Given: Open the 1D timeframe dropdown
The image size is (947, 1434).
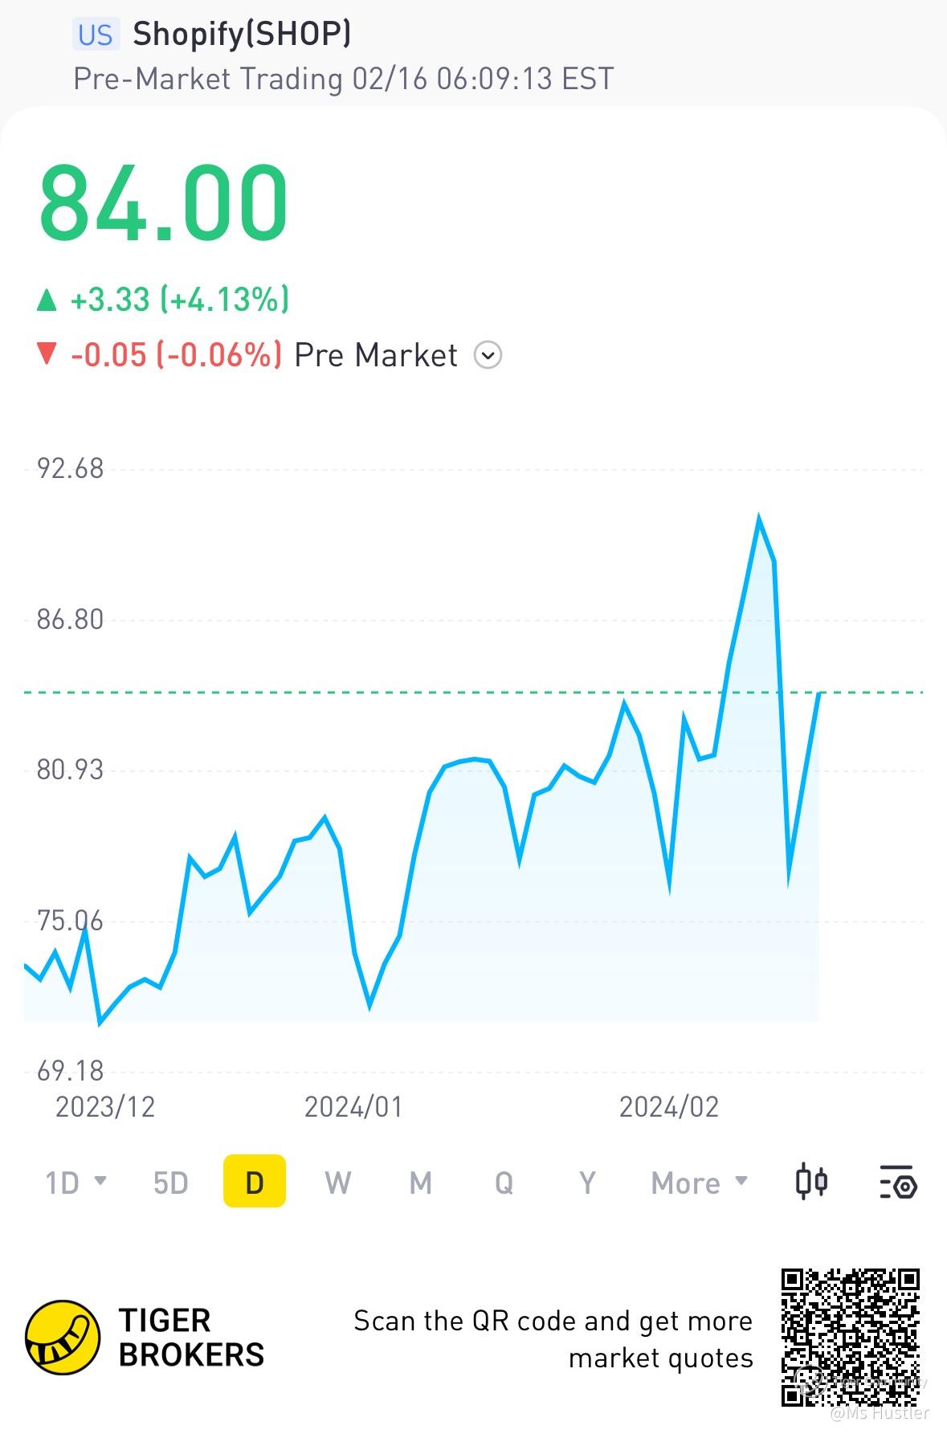Looking at the screenshot, I should coord(76,1183).
